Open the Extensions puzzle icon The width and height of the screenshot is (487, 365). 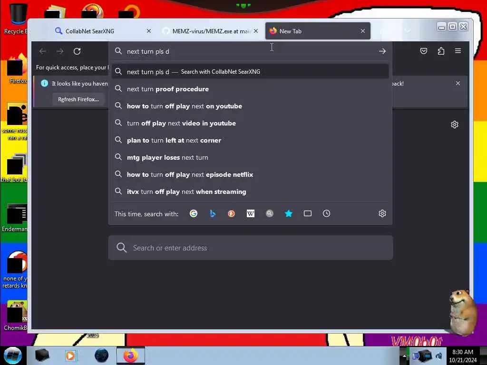point(441,51)
